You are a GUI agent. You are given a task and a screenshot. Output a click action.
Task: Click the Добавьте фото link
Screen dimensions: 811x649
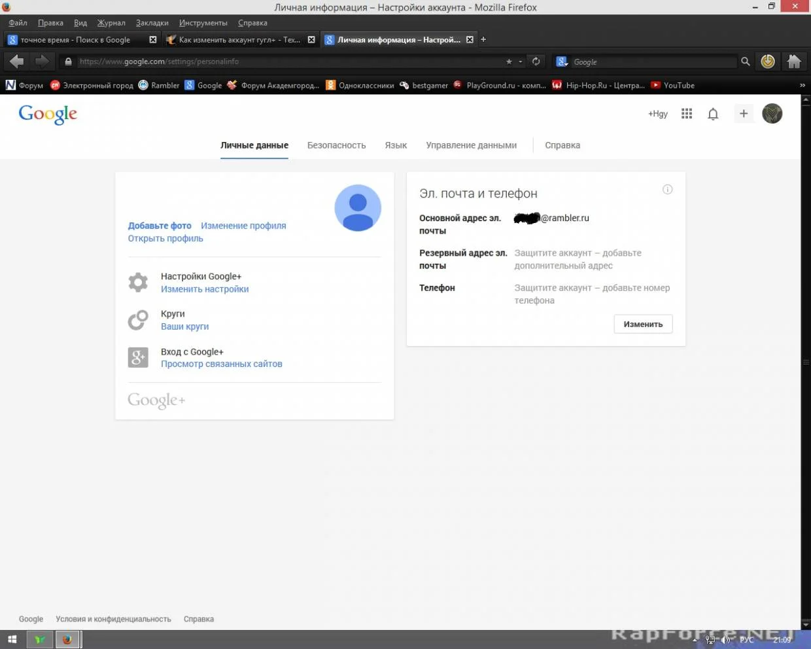tap(160, 226)
